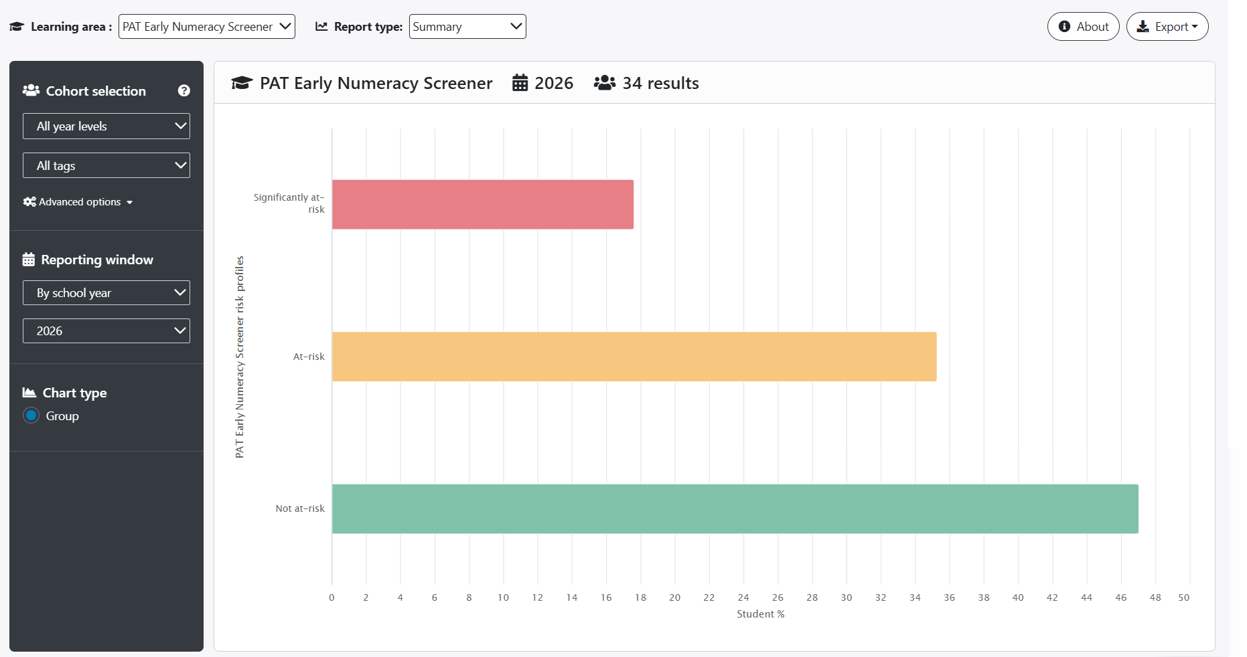Click the calendar icon next to 2026 heading
The image size is (1247, 657).
pyautogui.click(x=520, y=83)
